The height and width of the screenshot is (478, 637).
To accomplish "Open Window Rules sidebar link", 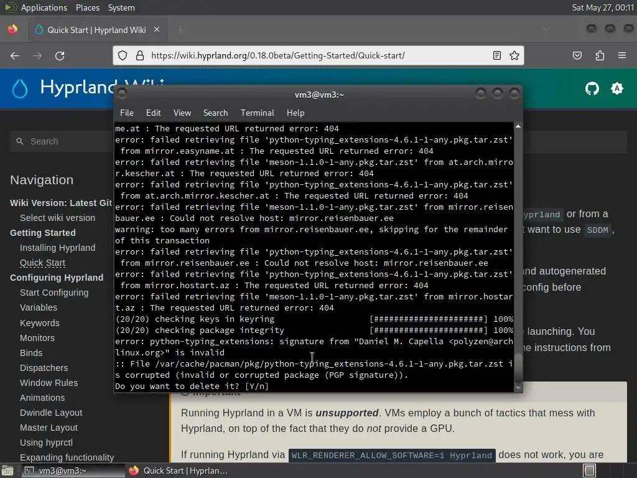I will (x=49, y=383).
